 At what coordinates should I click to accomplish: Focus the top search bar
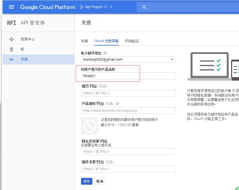188,7
